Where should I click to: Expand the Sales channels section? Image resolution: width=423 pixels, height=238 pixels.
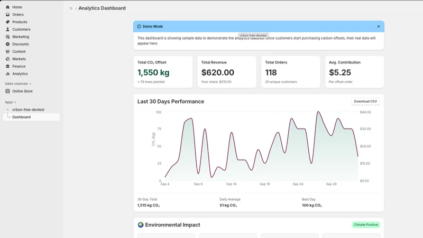18,84
